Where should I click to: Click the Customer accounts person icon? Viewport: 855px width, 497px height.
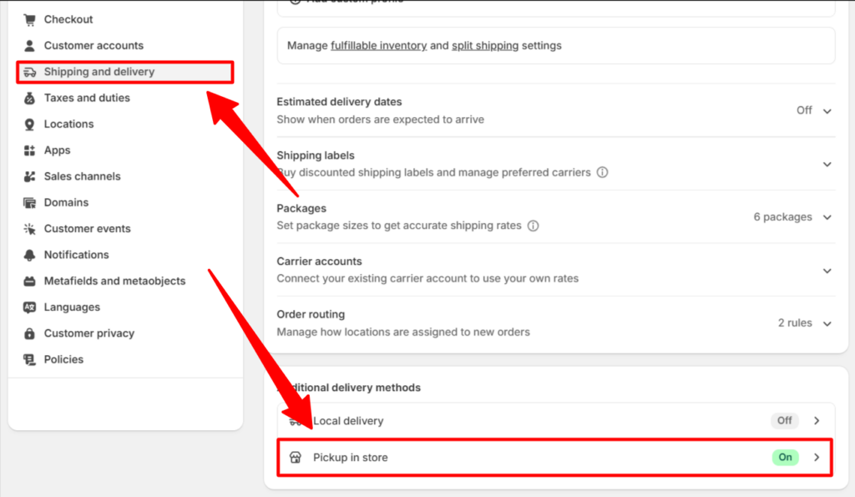(x=29, y=46)
